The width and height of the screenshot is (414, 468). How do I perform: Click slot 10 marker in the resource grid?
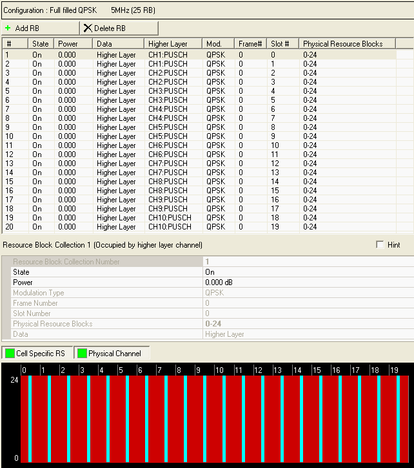(219, 370)
